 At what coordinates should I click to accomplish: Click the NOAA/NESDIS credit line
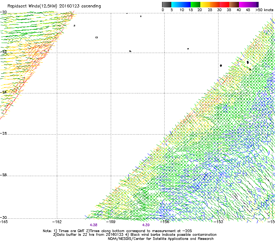coord(161,239)
